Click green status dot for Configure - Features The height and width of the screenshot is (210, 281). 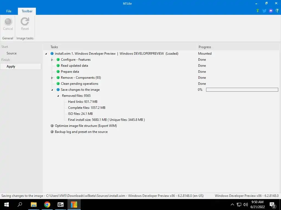pyautogui.click(x=58, y=60)
